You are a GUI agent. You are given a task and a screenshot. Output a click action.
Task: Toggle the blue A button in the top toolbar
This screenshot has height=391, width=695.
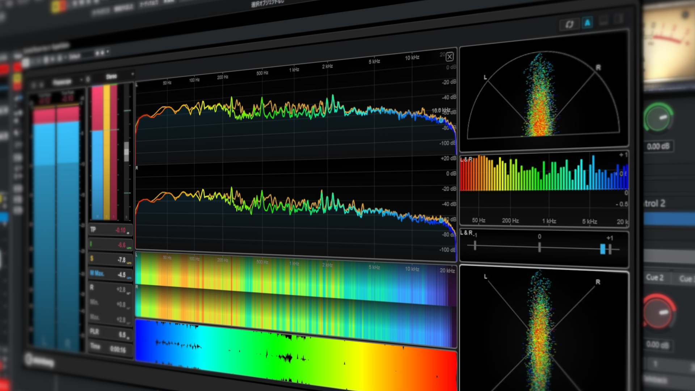(x=587, y=23)
